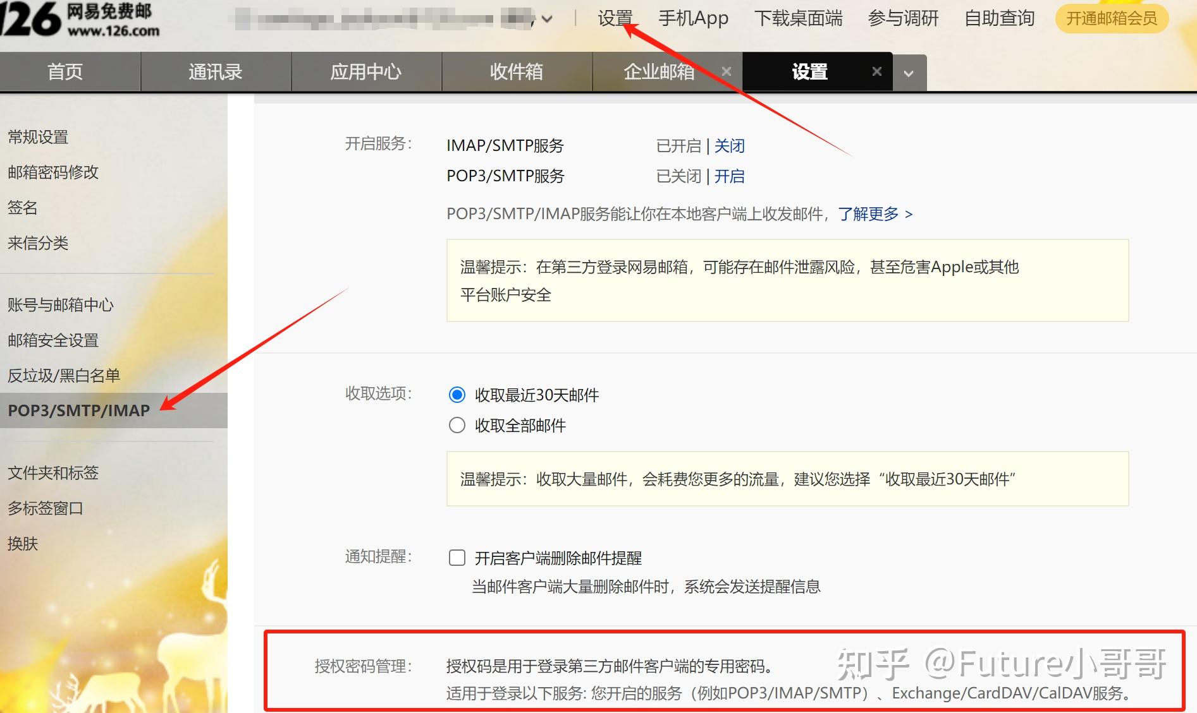Click 关闭 to disable IMAP/SMTP service

tap(729, 146)
